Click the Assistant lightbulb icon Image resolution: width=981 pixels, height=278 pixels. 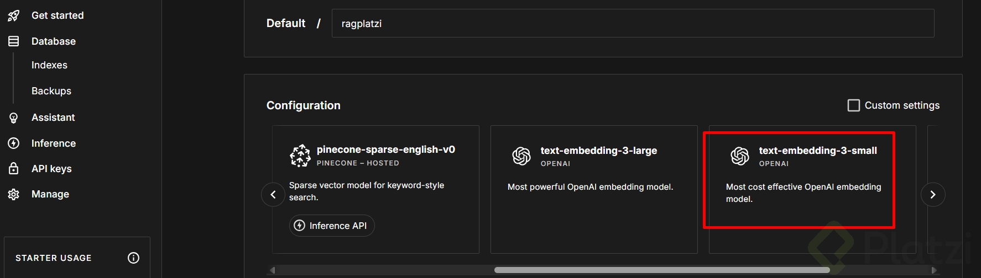(x=14, y=117)
